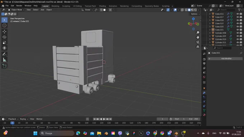The height and width of the screenshot is (137, 244).
Task: Open the Object Mode dropdown
Action: (16, 10)
